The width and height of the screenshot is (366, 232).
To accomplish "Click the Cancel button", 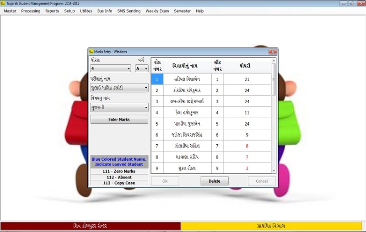I will [x=262, y=181].
